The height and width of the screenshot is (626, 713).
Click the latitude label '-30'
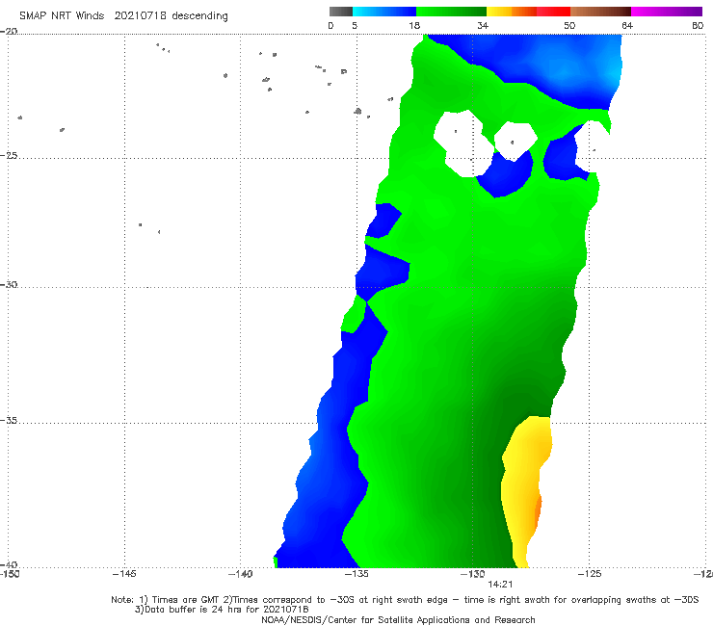tap(9, 284)
